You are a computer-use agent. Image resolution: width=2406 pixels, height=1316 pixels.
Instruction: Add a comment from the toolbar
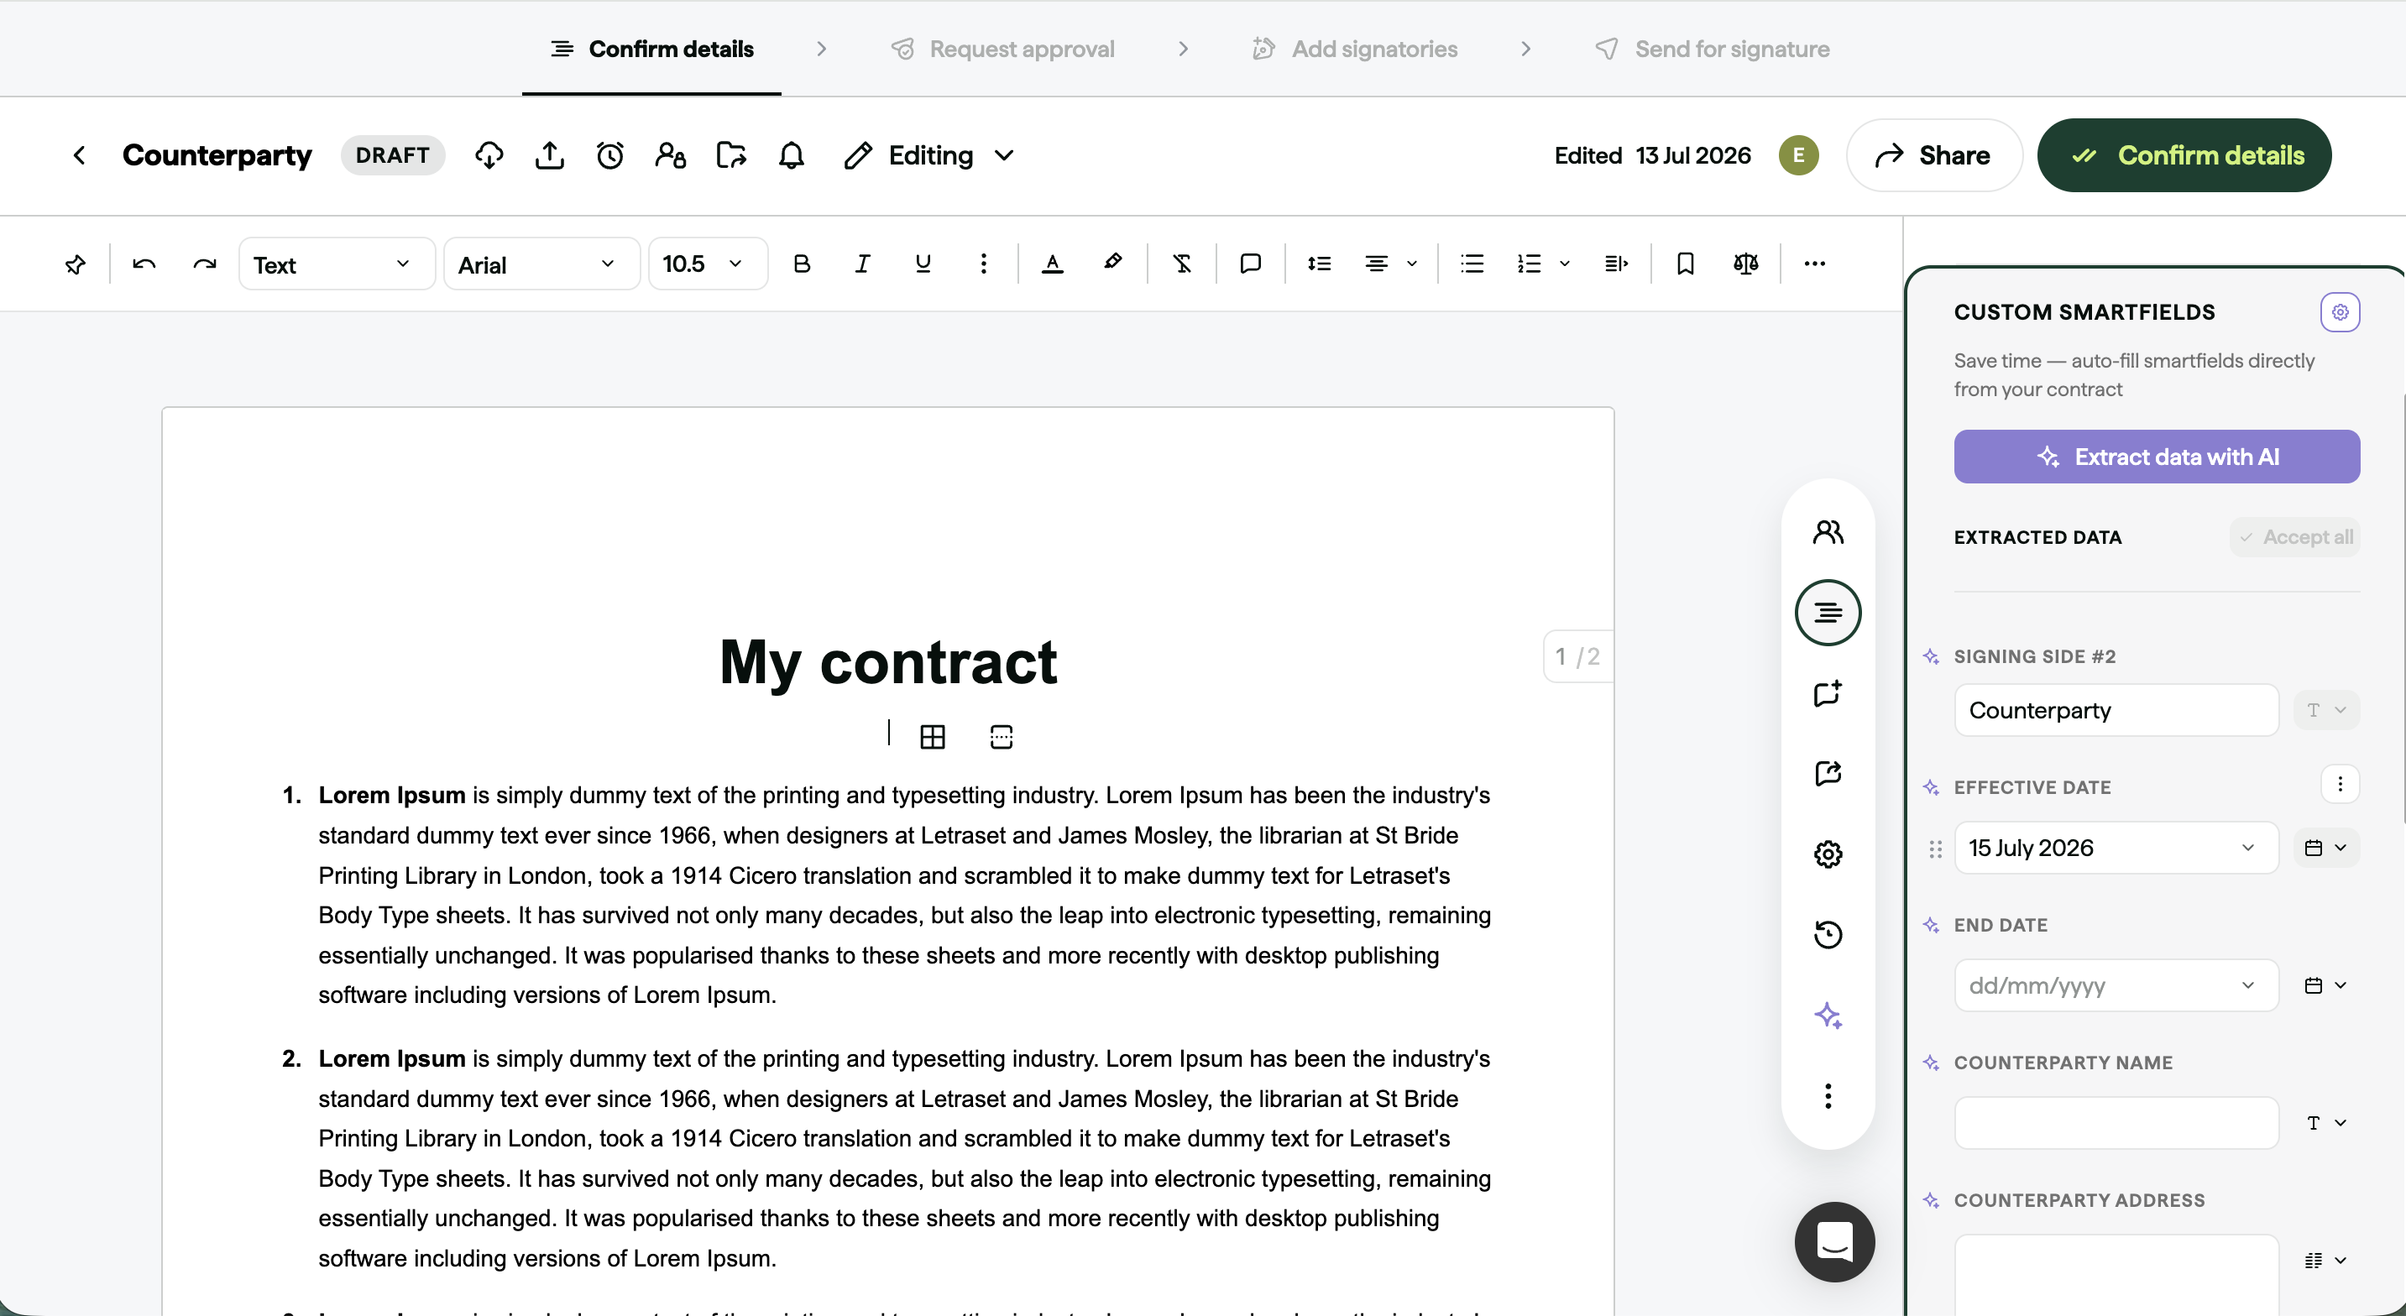[1251, 264]
